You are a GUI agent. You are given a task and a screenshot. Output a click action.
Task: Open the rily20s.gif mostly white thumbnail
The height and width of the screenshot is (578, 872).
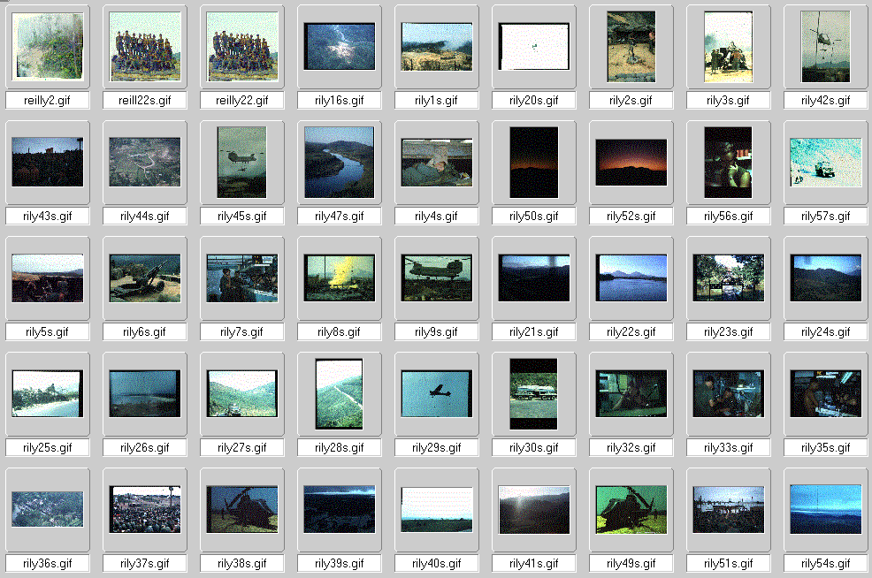tap(534, 46)
